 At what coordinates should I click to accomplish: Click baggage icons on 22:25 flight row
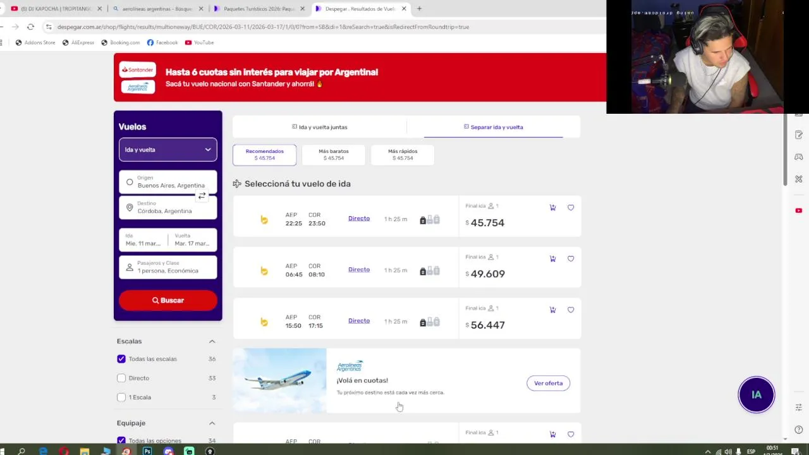point(430,219)
